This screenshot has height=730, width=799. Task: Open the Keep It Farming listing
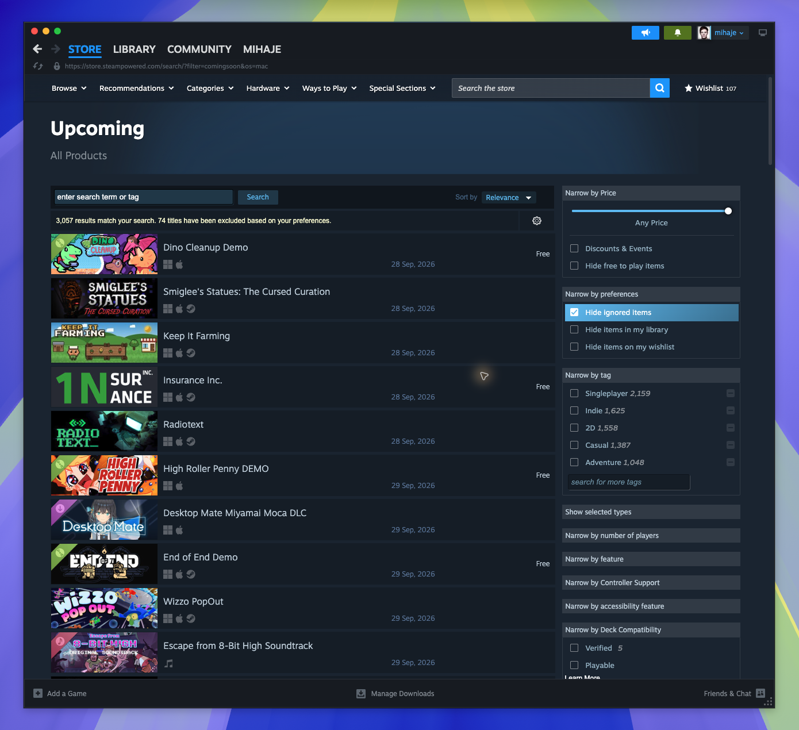pyautogui.click(x=302, y=343)
